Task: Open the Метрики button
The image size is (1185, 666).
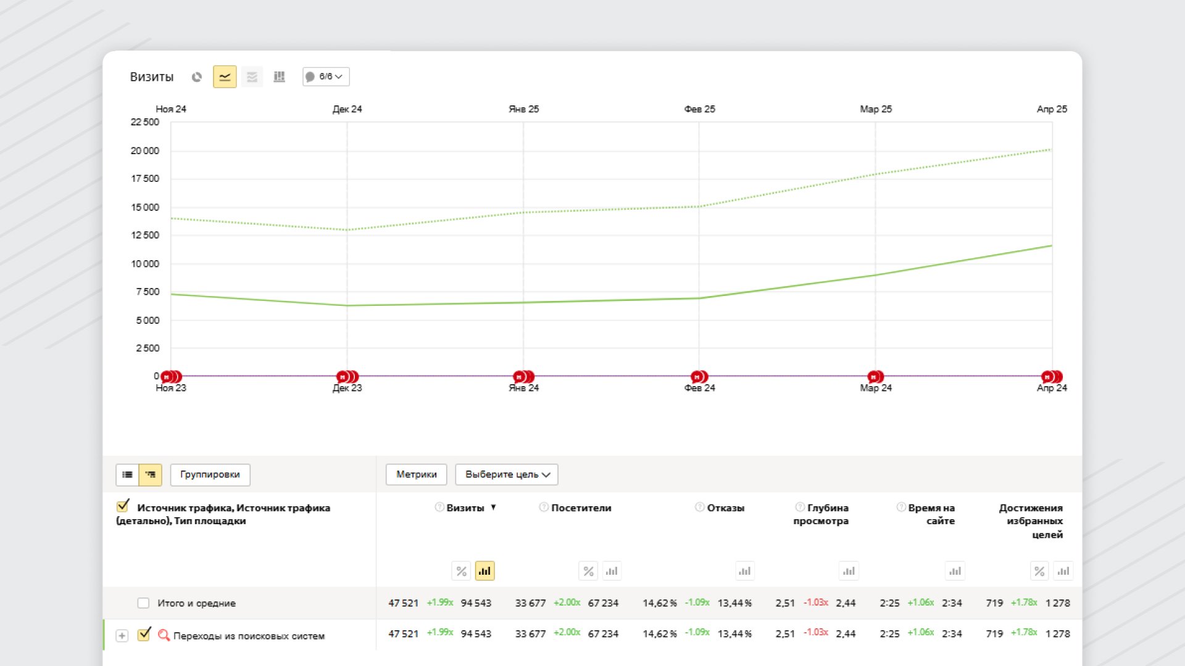Action: (x=416, y=475)
